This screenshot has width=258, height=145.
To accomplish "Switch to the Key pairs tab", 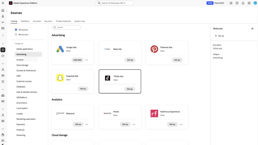I will [x=48, y=21].
